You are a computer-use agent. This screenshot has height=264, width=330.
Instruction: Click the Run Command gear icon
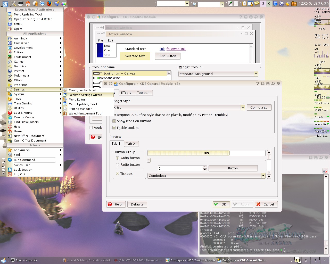(10, 160)
